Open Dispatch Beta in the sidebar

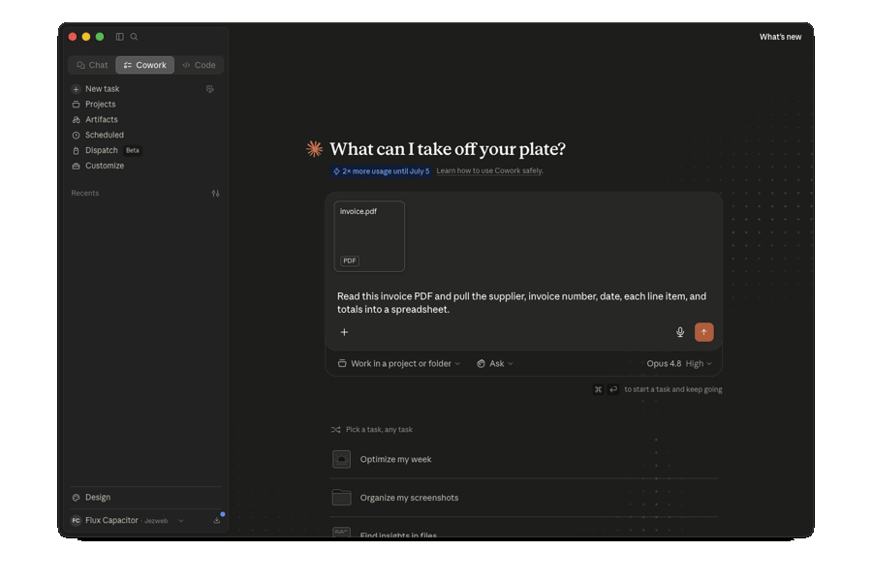pyautogui.click(x=107, y=150)
